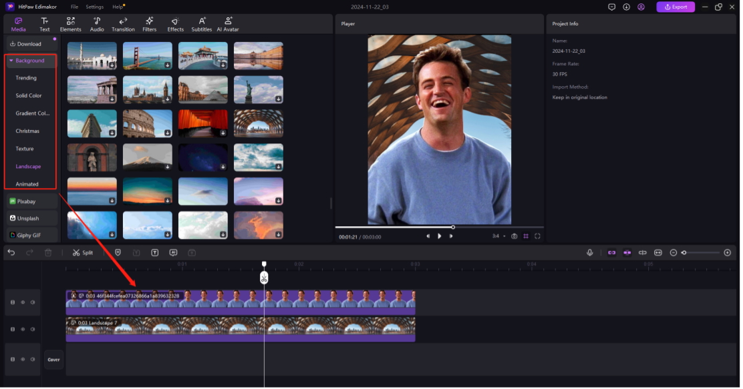Toggle the purple grid overlay in player

(526, 236)
